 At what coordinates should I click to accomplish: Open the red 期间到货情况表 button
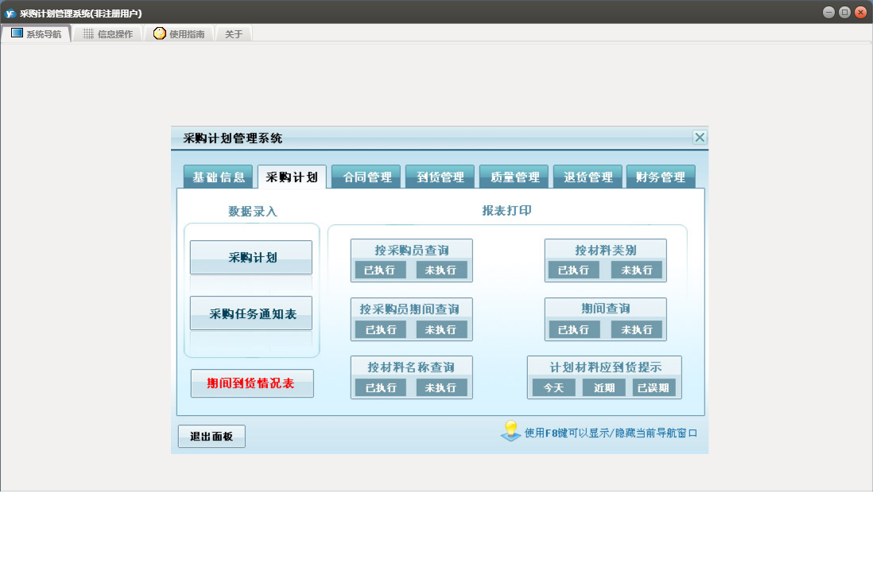(251, 383)
